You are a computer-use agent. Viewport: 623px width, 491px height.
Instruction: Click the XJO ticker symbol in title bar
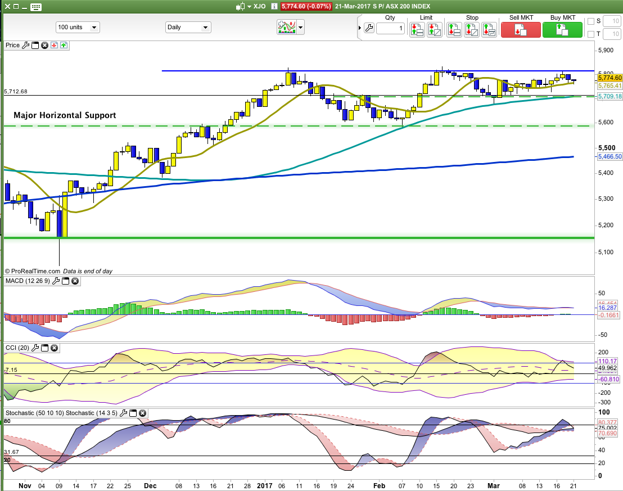click(x=259, y=6)
